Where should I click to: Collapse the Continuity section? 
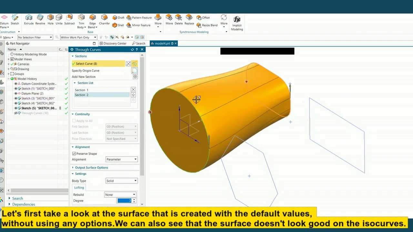pyautogui.click(x=82, y=114)
